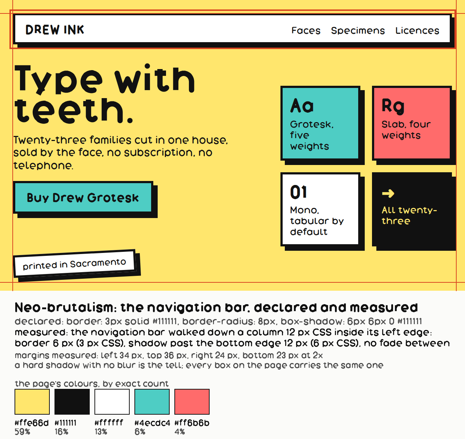Select the teal #4ecdc4 swatch

[152, 402]
